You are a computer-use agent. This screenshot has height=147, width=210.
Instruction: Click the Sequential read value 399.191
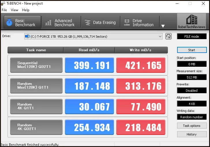point(89,65)
